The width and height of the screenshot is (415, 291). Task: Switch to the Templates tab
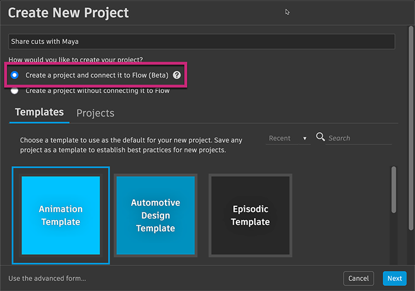pos(39,112)
